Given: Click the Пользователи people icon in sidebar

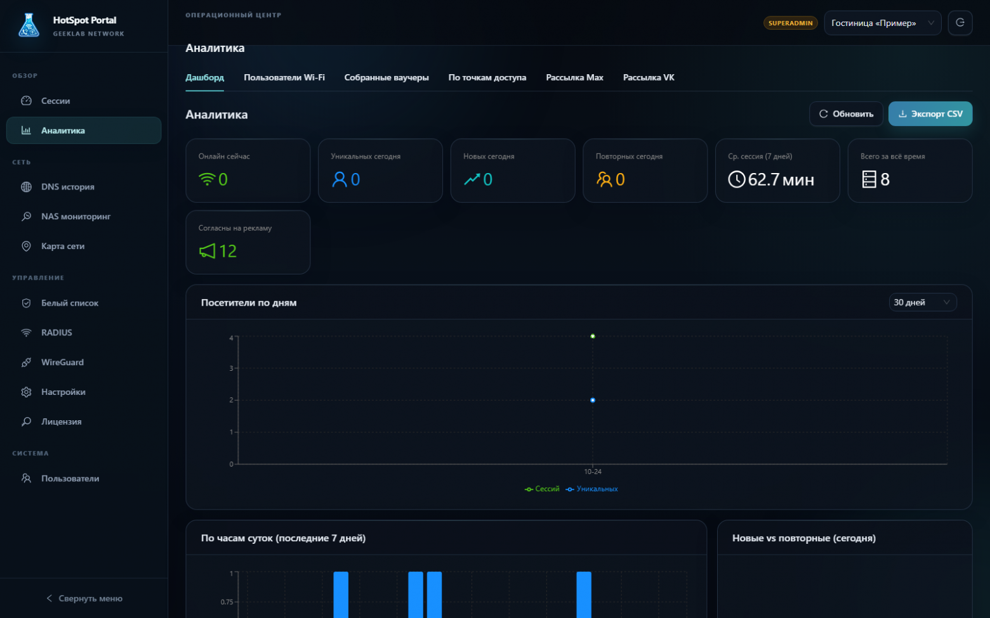Looking at the screenshot, I should point(26,479).
